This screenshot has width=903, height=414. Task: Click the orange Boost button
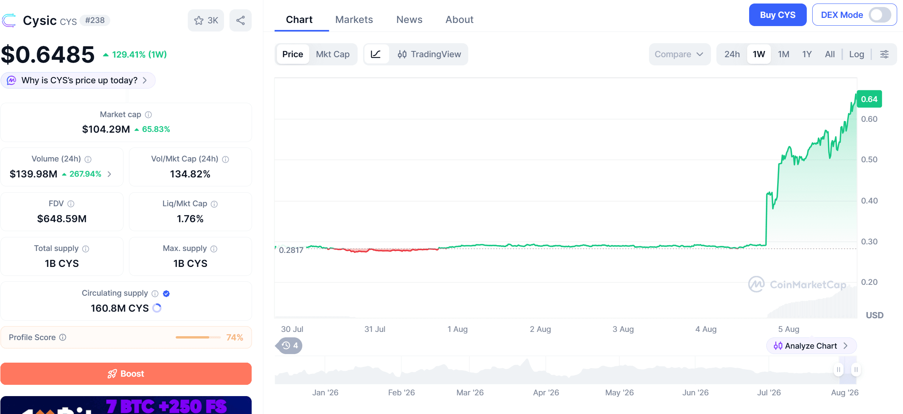[126, 374]
